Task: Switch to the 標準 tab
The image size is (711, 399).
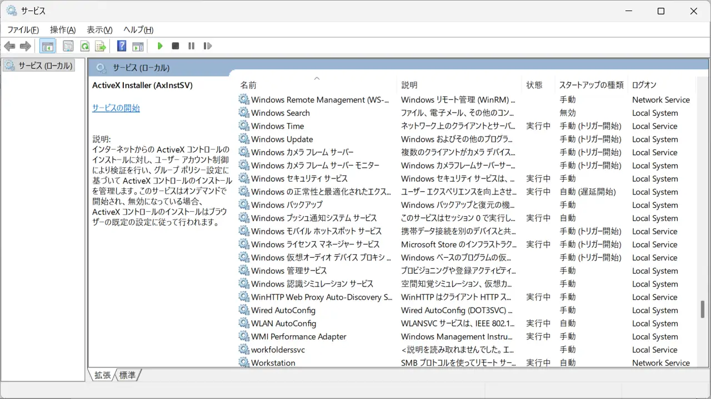Action: [127, 375]
